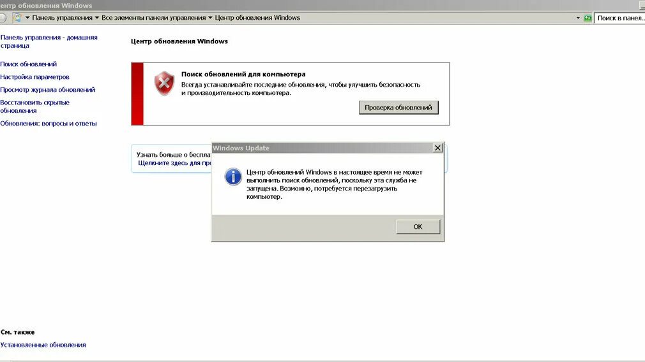Open the Поиск обновлений link
The height and width of the screenshot is (362, 645).
(x=28, y=64)
